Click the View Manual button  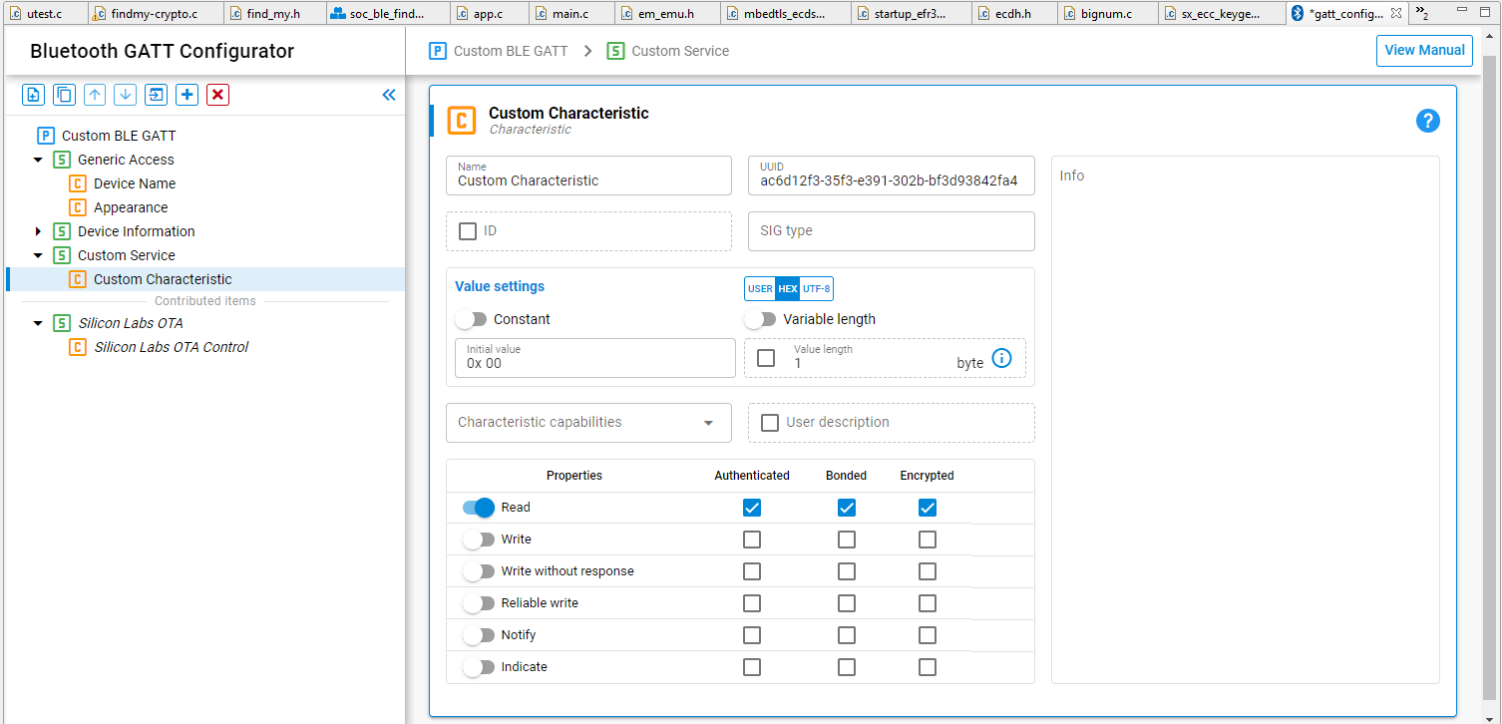(1424, 50)
